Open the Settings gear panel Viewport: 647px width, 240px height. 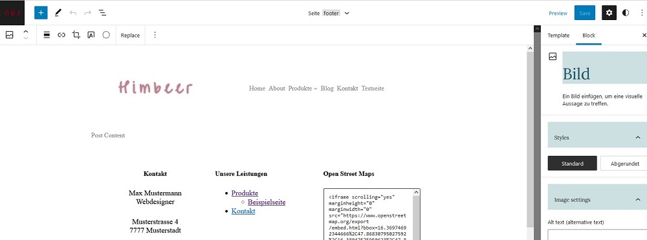(609, 13)
